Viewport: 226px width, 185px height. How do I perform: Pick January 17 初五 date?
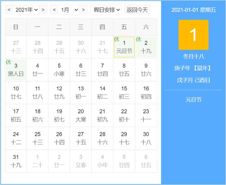point(16,115)
